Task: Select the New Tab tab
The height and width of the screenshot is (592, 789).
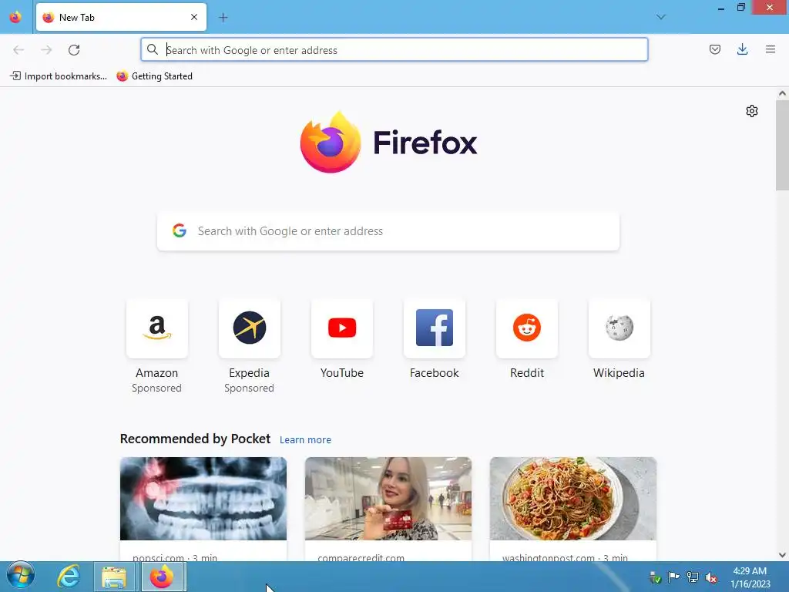Action: point(121,17)
